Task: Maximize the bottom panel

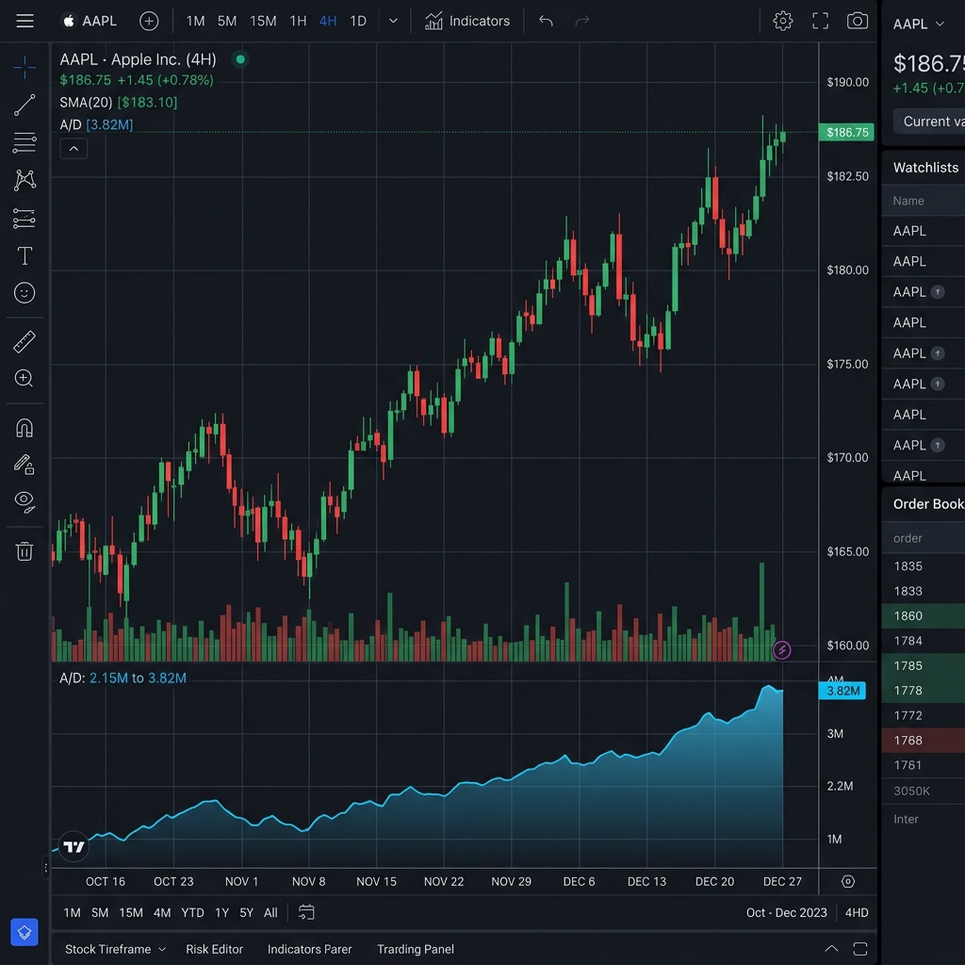Action: coord(860,948)
